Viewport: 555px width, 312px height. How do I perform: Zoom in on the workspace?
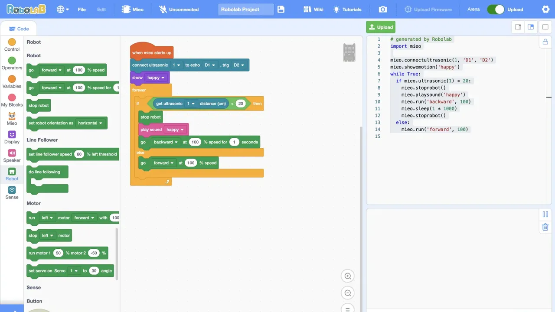348,276
